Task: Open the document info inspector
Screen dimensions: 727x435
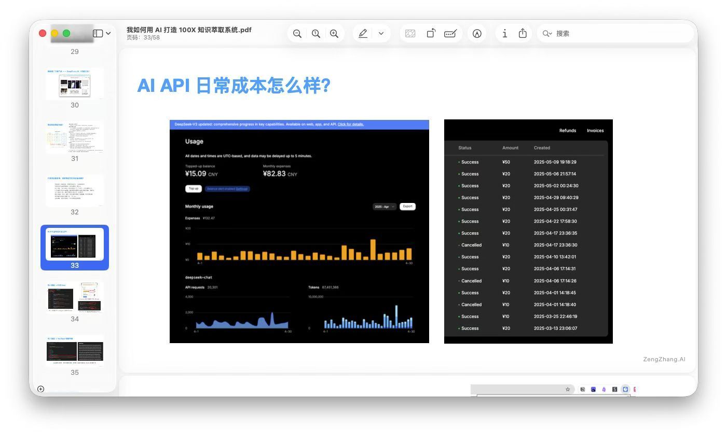Action: pos(504,33)
